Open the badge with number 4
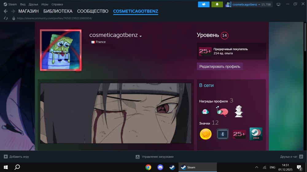Image resolution: width=307 pixels, height=172 pixels. [x=222, y=134]
